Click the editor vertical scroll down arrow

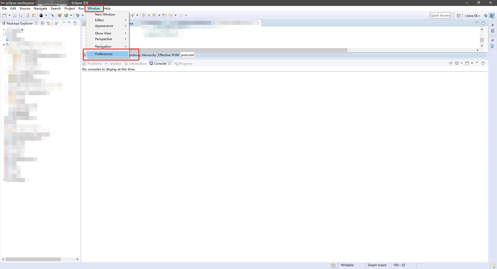(482, 46)
